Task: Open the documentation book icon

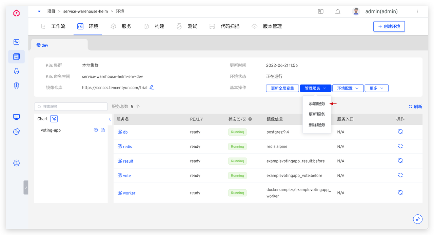Action: coord(320,11)
